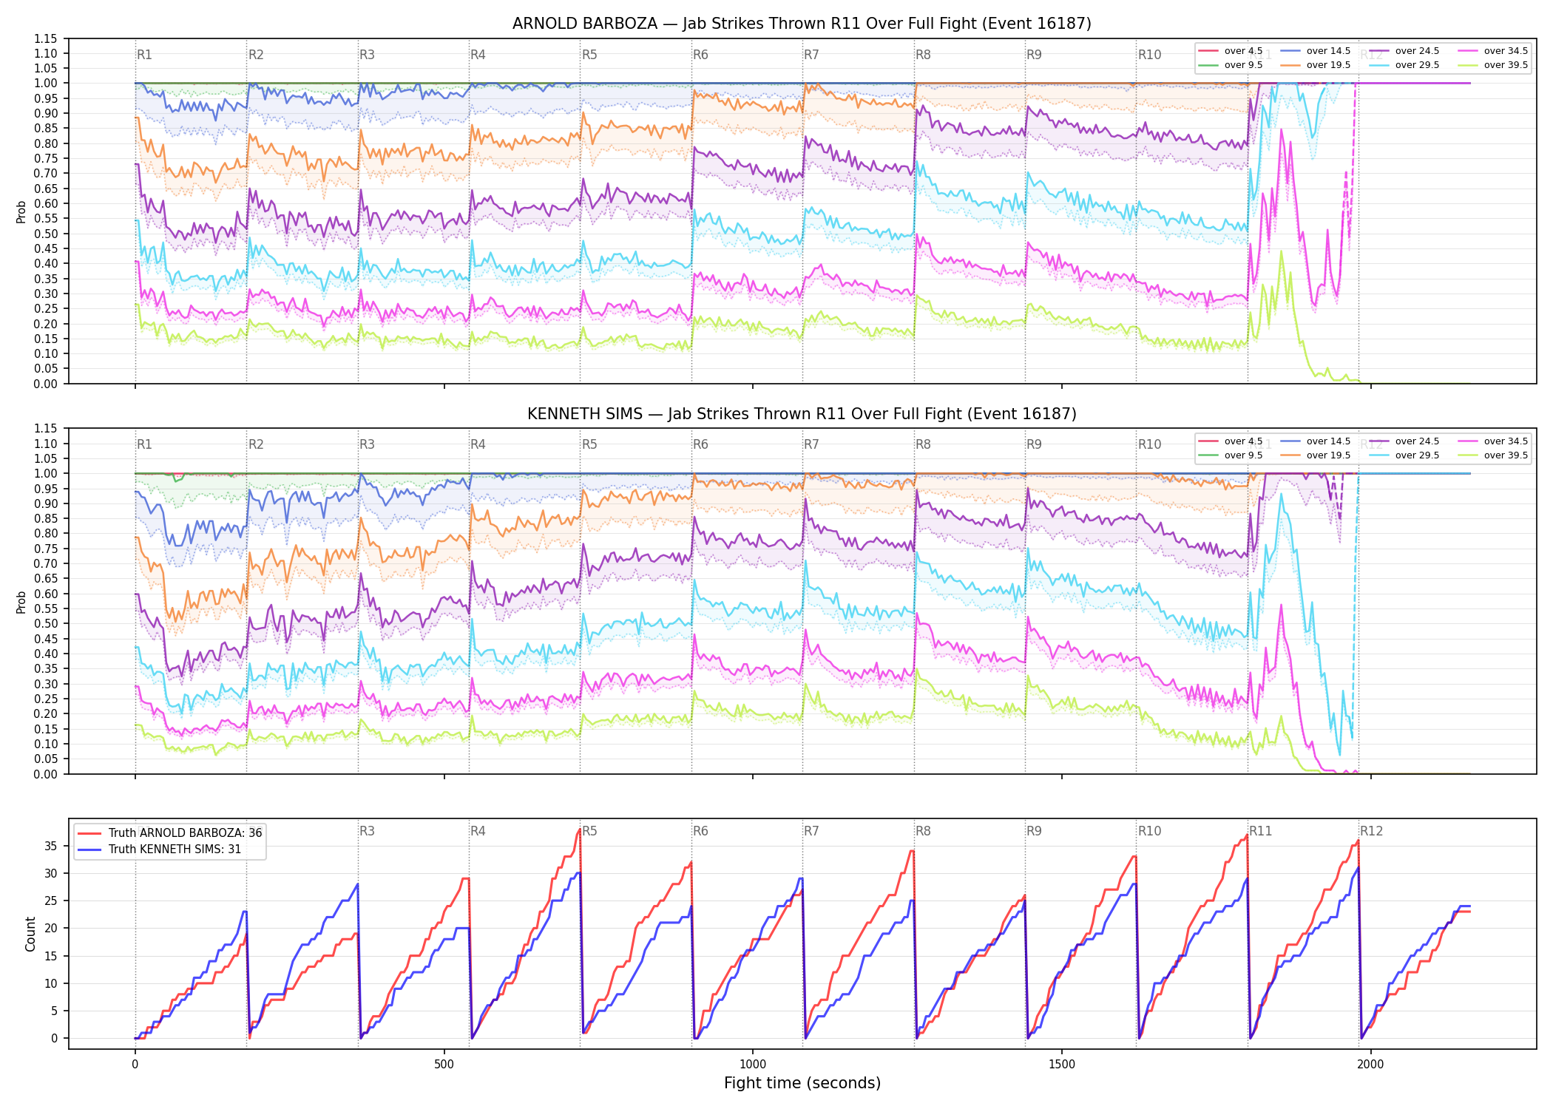Click cyan 'over 29.5' legend line in Barboza chart

(1378, 65)
